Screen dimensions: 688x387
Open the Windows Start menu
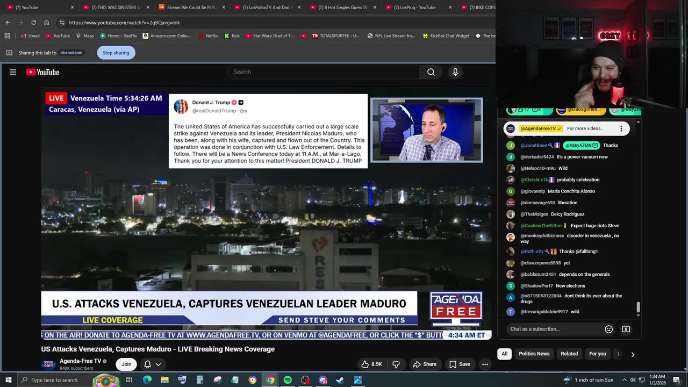(9, 380)
